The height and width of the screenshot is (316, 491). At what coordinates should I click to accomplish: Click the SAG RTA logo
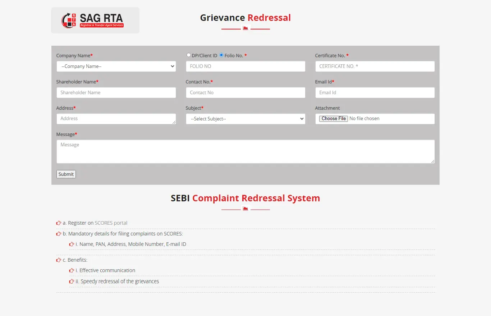95,20
